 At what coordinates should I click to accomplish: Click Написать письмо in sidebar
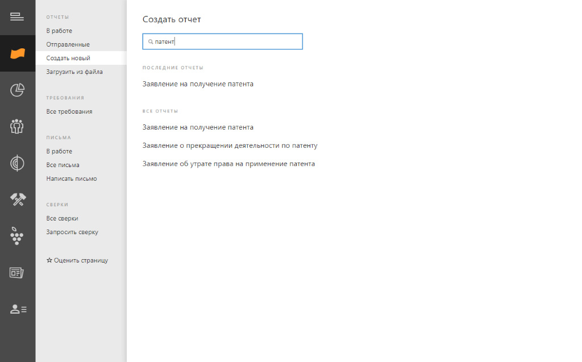coord(71,178)
